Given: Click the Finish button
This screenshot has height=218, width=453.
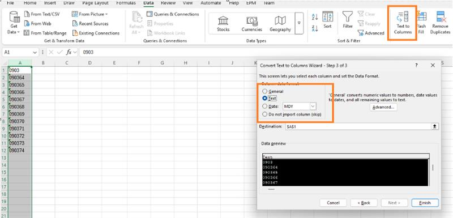Looking at the screenshot, I should pyautogui.click(x=425, y=203).
